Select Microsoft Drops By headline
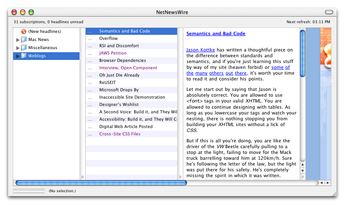The width and height of the screenshot is (345, 205). (x=131, y=90)
